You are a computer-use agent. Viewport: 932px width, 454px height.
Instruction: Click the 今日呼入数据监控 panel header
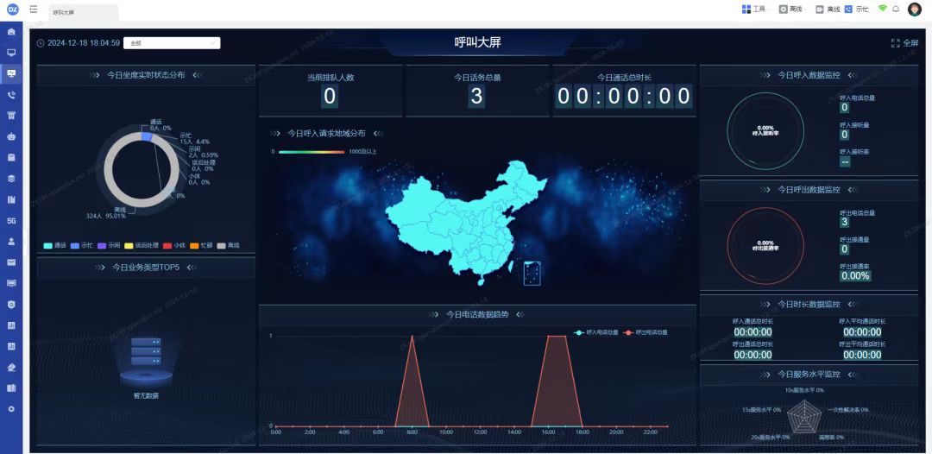tap(809, 75)
